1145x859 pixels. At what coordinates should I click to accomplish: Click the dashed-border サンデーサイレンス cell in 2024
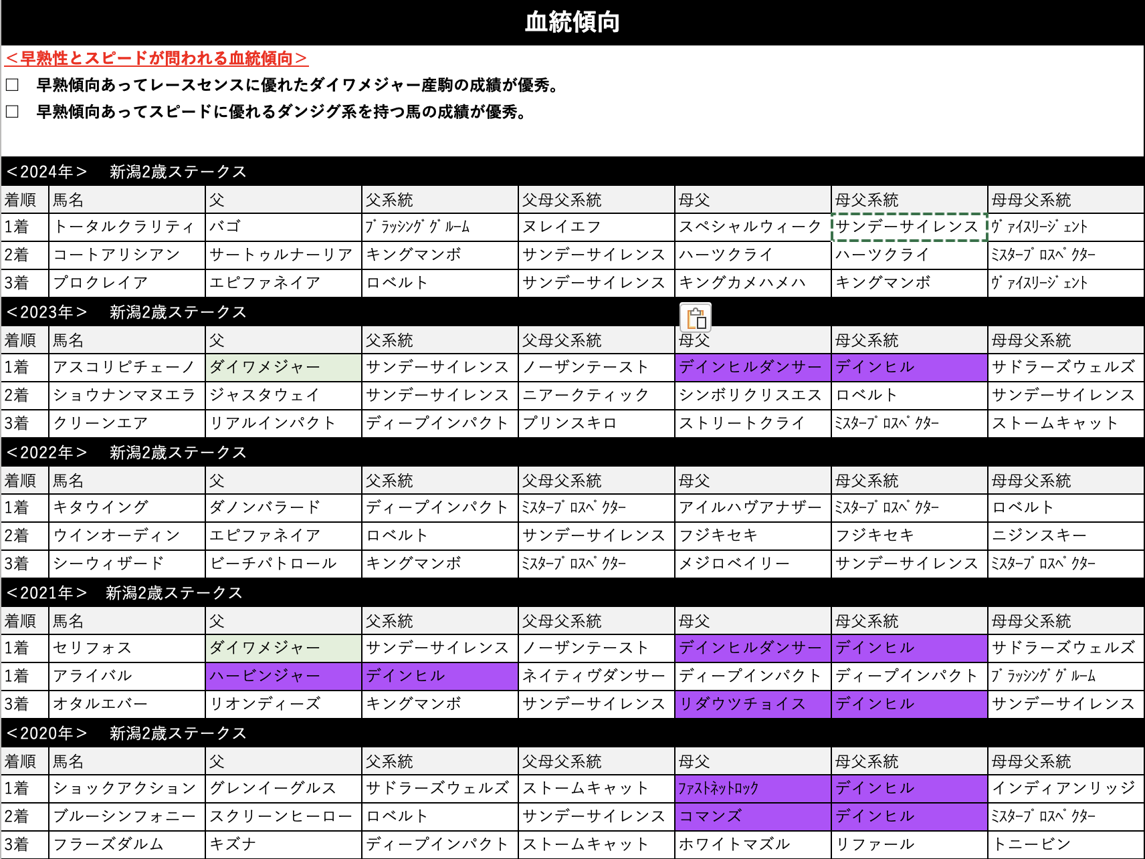(x=910, y=227)
